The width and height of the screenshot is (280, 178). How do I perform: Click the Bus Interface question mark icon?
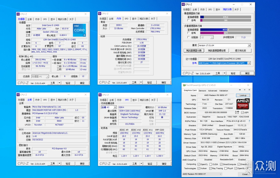(x=249, y=121)
